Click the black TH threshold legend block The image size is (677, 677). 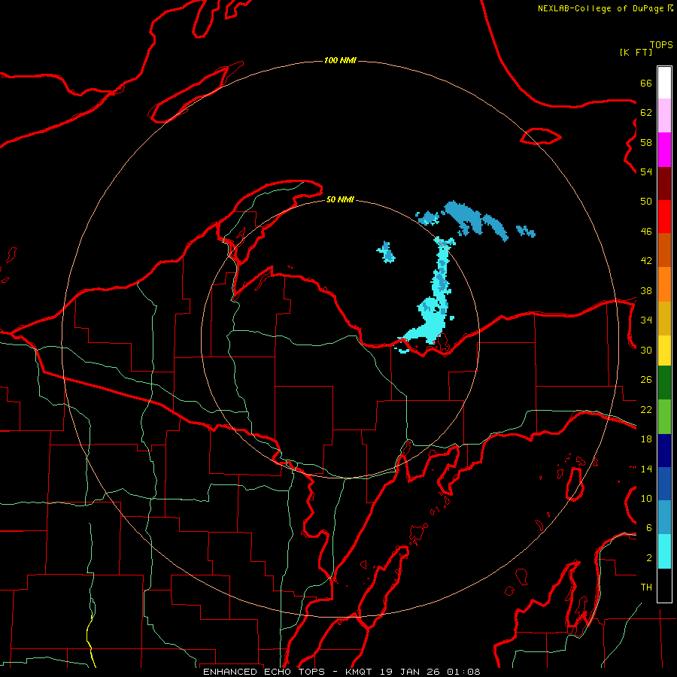click(664, 585)
